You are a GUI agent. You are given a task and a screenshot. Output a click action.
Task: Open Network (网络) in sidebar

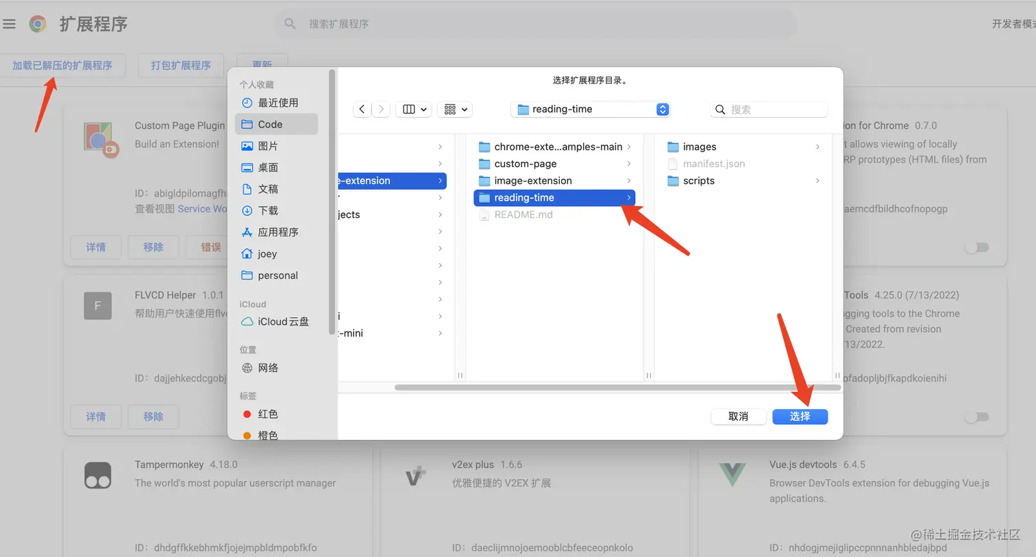(276, 368)
